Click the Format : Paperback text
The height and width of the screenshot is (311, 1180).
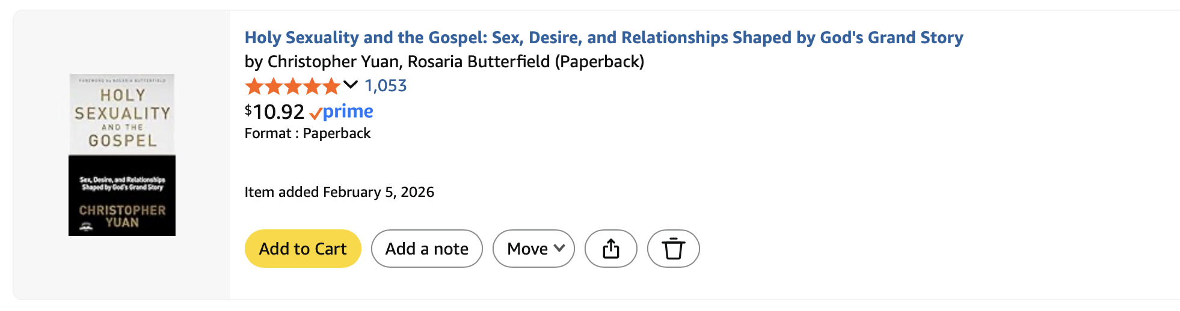click(307, 133)
